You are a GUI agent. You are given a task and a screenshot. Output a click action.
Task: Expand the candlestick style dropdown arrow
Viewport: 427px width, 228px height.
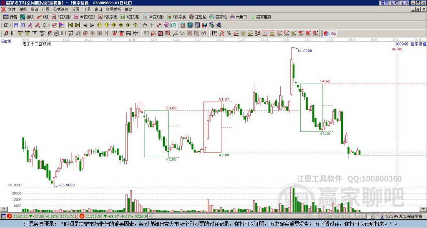click(x=49, y=25)
